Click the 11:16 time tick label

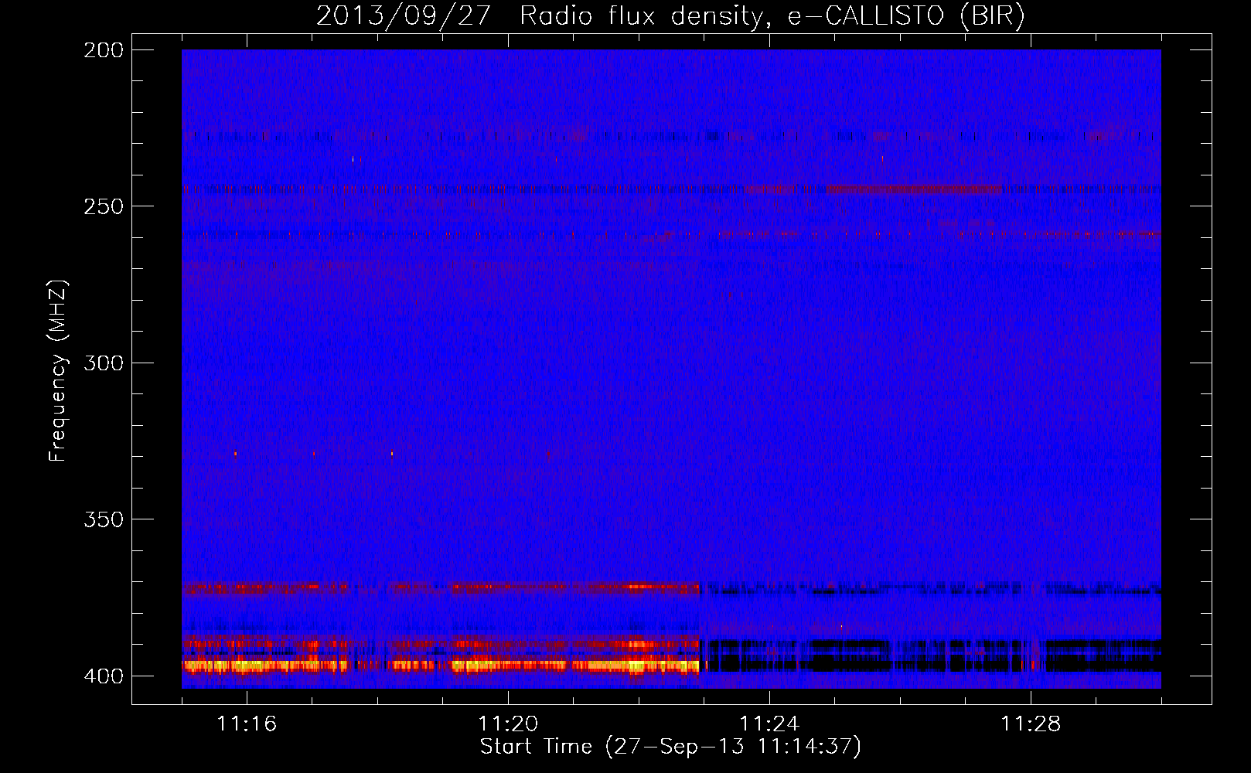tap(247, 724)
